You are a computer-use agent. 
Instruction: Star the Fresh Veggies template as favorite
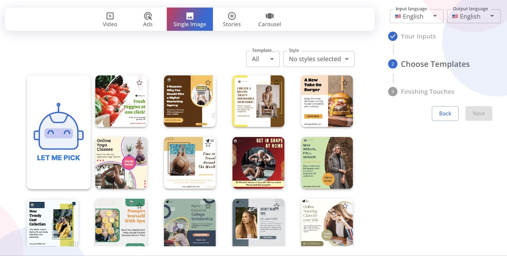[x=139, y=83]
